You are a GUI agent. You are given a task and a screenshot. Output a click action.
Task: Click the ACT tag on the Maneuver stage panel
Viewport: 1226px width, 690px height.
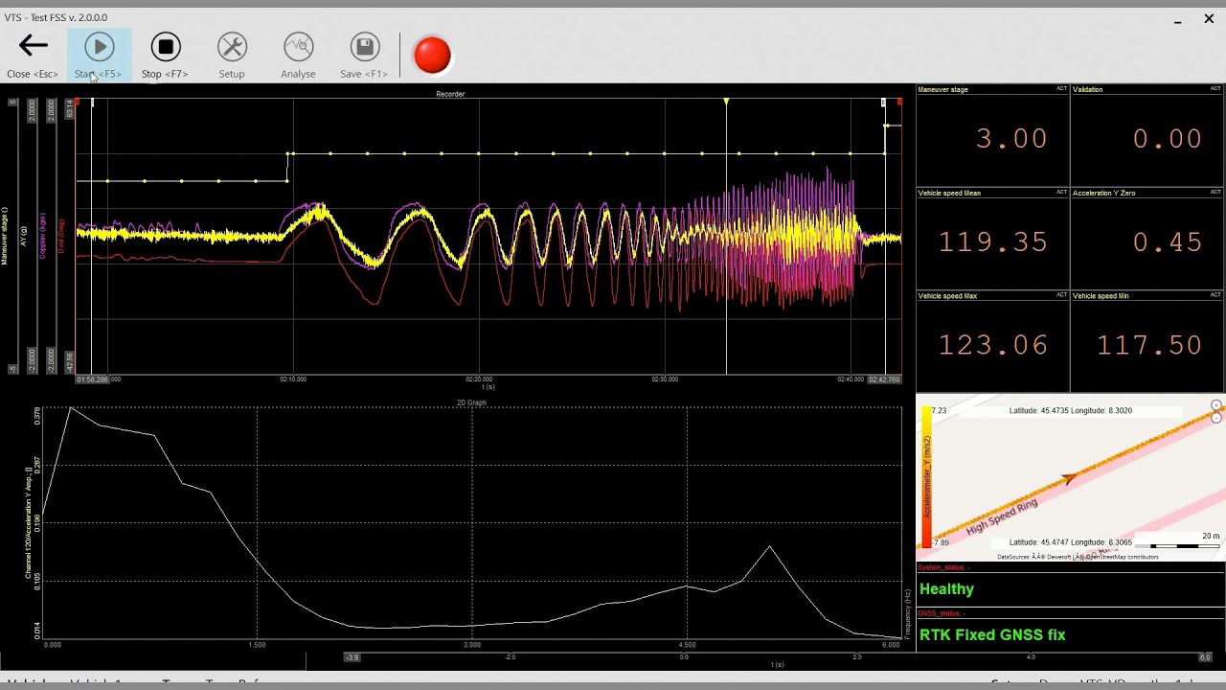click(x=1061, y=89)
